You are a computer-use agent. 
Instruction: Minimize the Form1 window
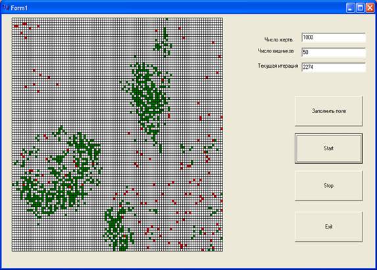click(x=351, y=8)
